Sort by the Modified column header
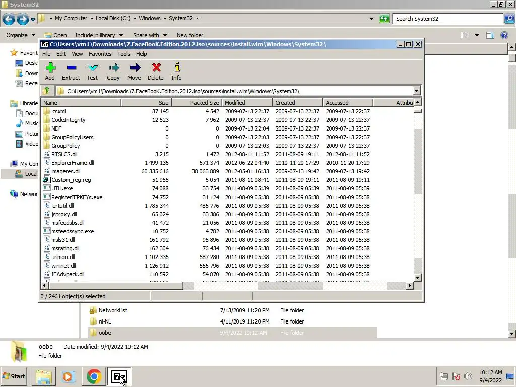516x387 pixels. click(247, 103)
